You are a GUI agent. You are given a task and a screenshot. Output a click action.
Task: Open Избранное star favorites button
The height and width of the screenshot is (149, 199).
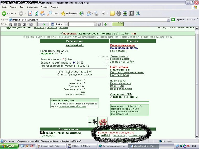click(69, 13)
